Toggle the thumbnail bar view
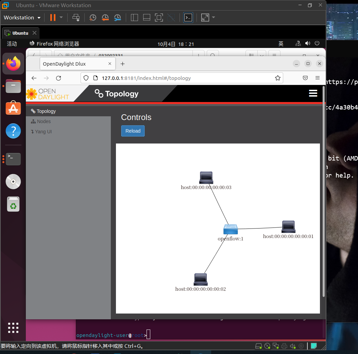Screen dimensions: 358x354 147,18
